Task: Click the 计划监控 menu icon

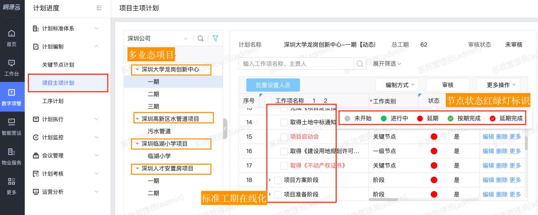Action: (36, 137)
